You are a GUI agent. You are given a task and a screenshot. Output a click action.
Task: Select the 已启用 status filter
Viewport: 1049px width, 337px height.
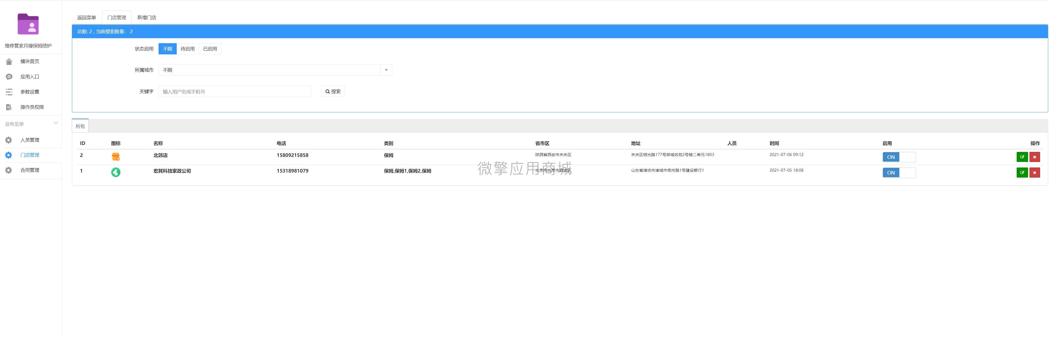[x=210, y=49]
